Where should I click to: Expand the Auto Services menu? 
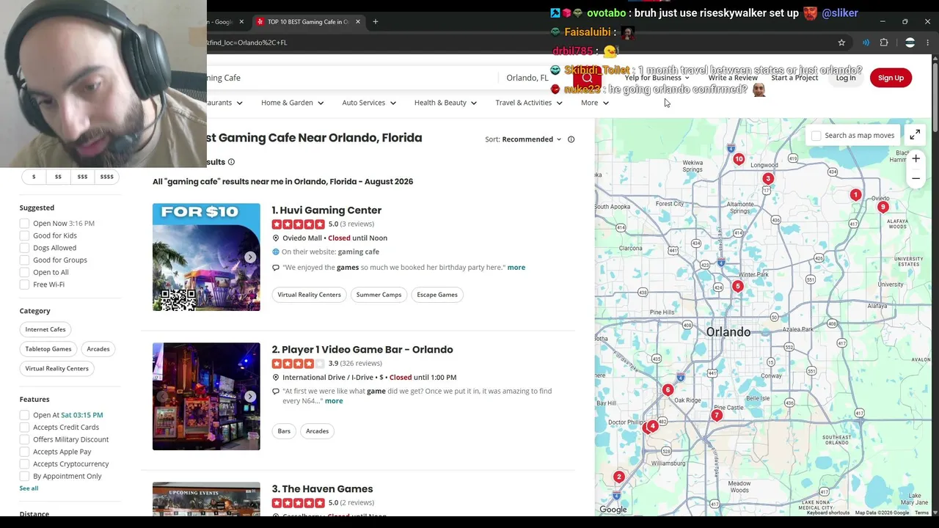click(x=369, y=103)
